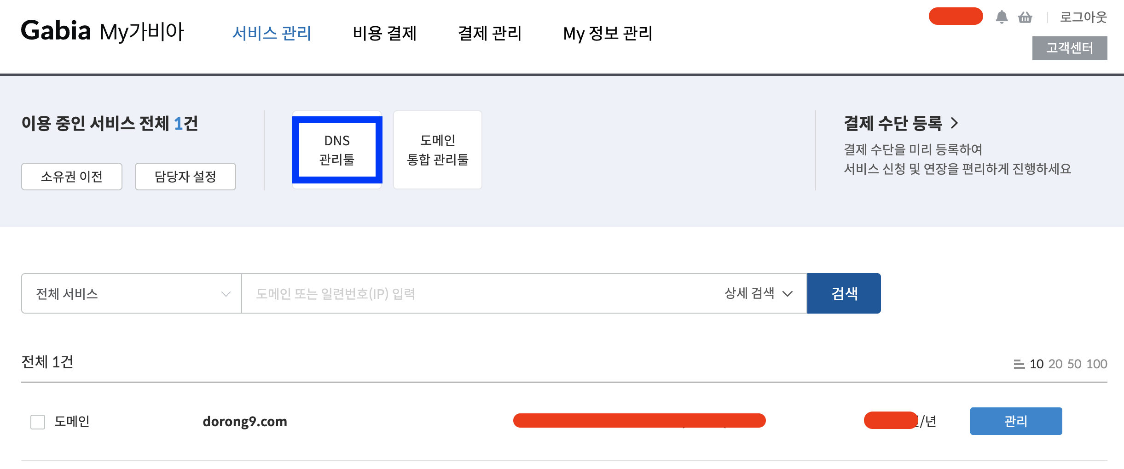Screen dimensions: 1124x469
Task: Click the 로그아웃 link
Action: [1083, 17]
